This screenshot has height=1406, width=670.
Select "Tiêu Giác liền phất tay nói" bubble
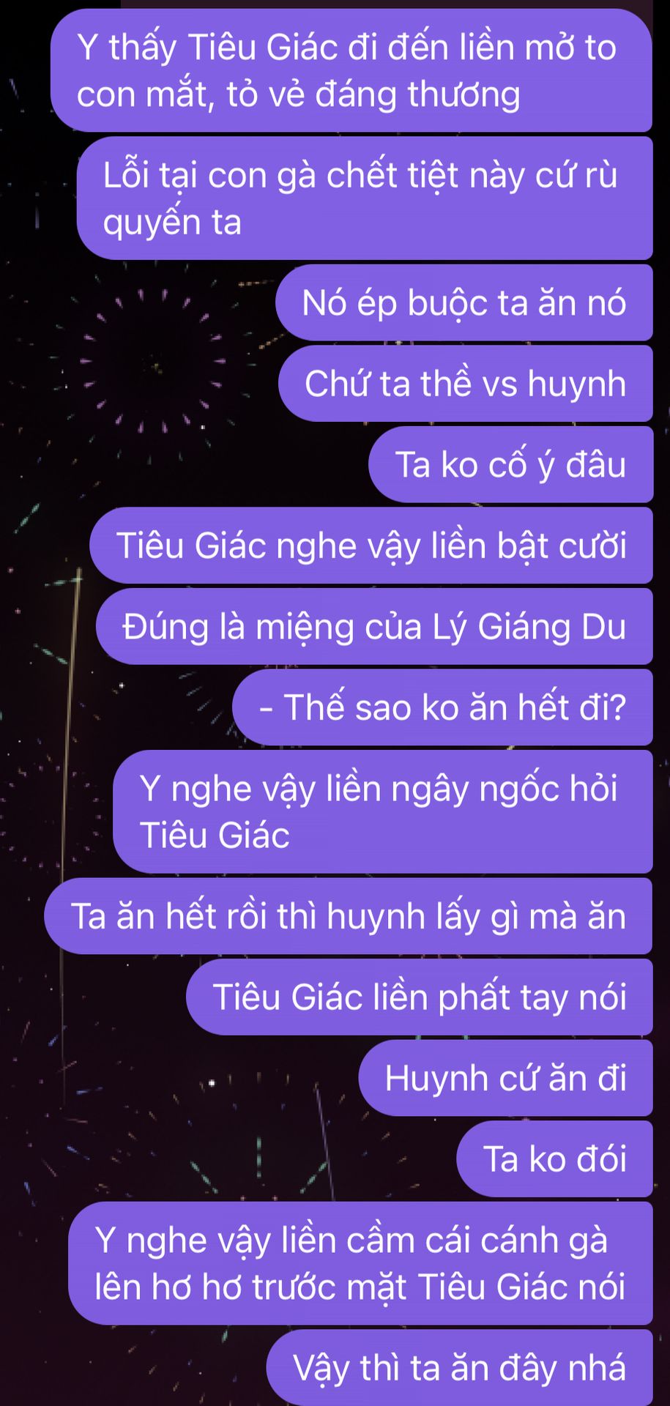[420, 997]
